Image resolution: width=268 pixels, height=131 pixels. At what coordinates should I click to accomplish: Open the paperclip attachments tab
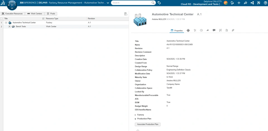click(x=233, y=30)
